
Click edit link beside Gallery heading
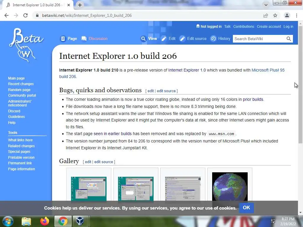coord(88,162)
